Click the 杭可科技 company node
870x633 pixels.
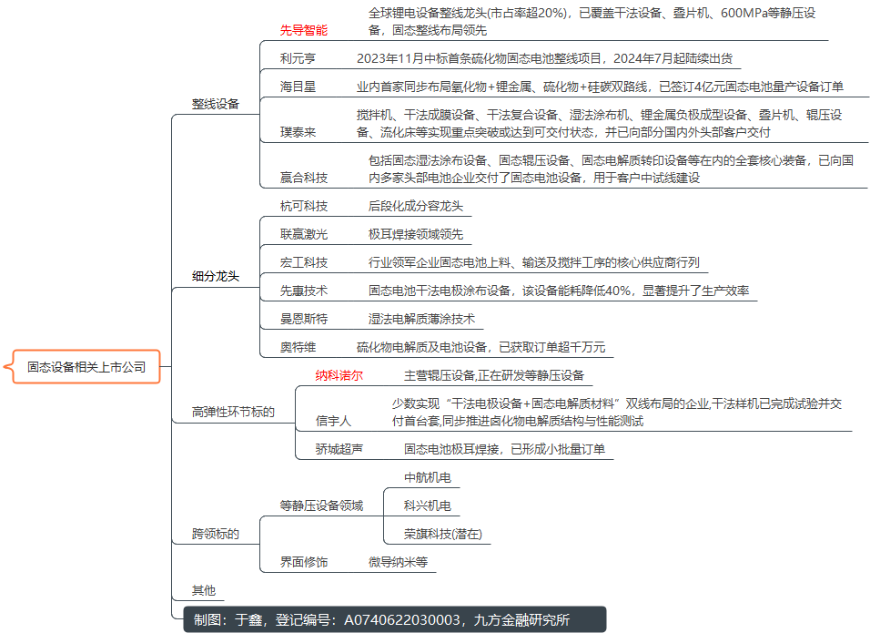(304, 206)
